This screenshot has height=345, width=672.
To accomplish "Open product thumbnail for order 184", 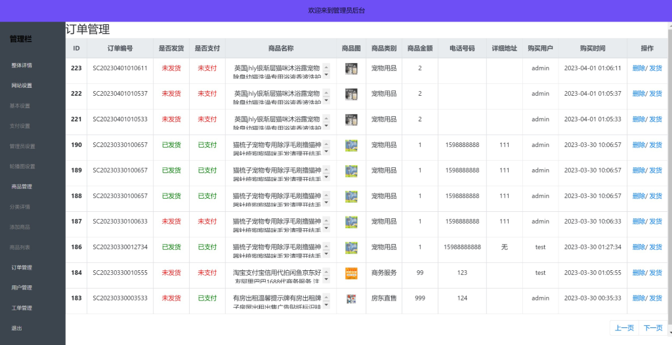I will tap(351, 274).
